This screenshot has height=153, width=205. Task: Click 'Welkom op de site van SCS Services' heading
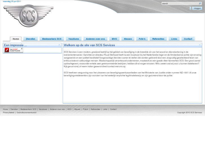point(89,45)
